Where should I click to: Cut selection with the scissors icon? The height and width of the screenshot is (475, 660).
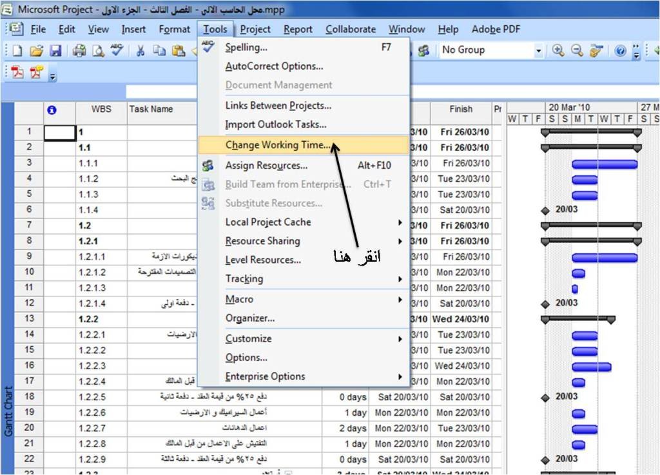coord(140,50)
